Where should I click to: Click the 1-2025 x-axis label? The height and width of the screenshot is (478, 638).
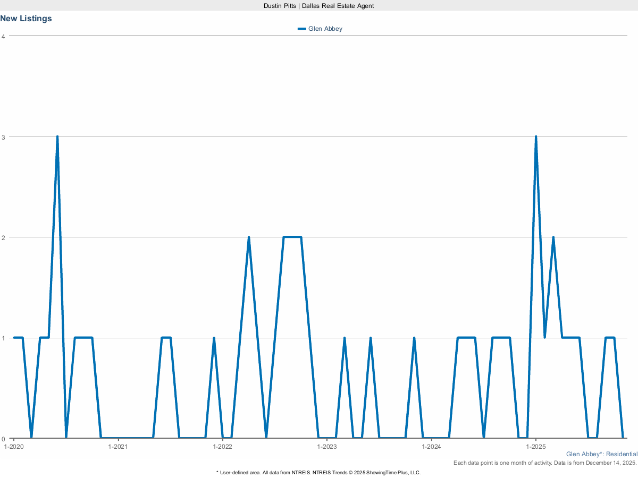pyautogui.click(x=535, y=447)
